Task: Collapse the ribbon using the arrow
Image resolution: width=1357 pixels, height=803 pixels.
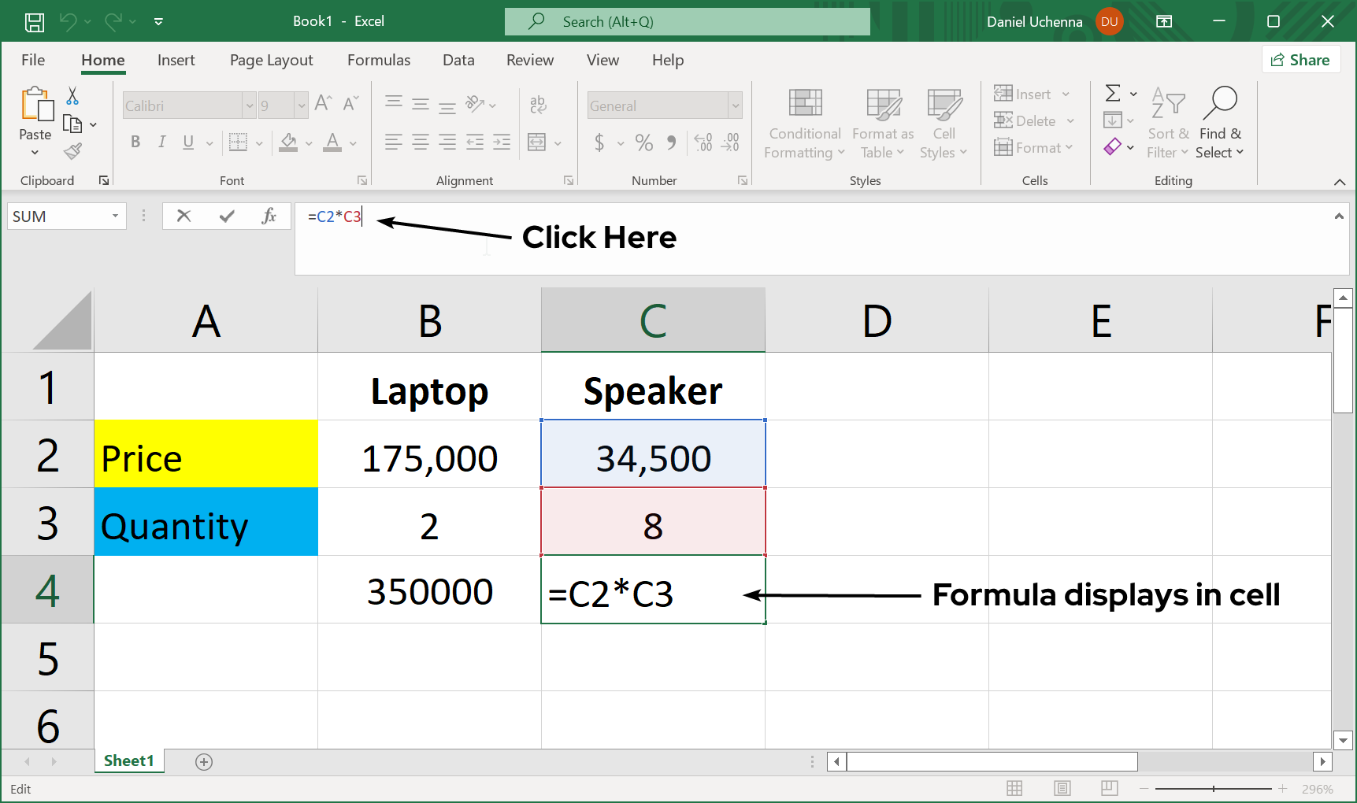Action: click(x=1339, y=182)
